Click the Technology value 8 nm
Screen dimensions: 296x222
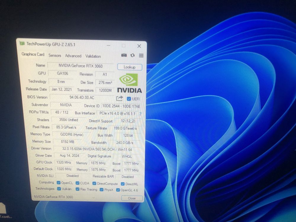click(x=61, y=82)
